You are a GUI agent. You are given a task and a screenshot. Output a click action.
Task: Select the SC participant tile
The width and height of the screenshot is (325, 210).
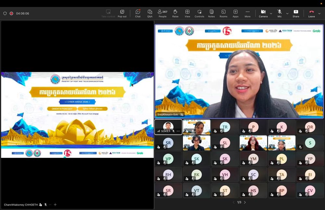point(253,175)
